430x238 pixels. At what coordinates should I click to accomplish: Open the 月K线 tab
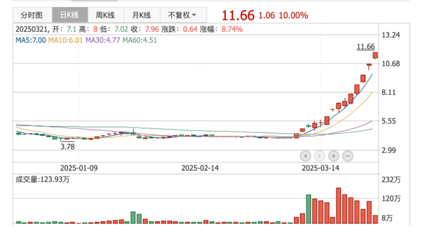tap(142, 15)
